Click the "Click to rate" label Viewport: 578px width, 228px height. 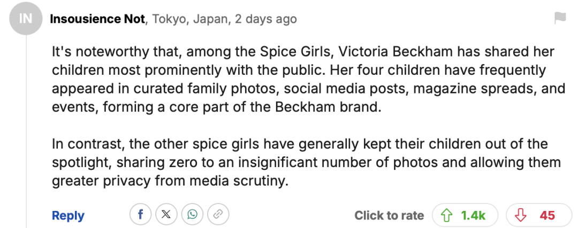389,215
